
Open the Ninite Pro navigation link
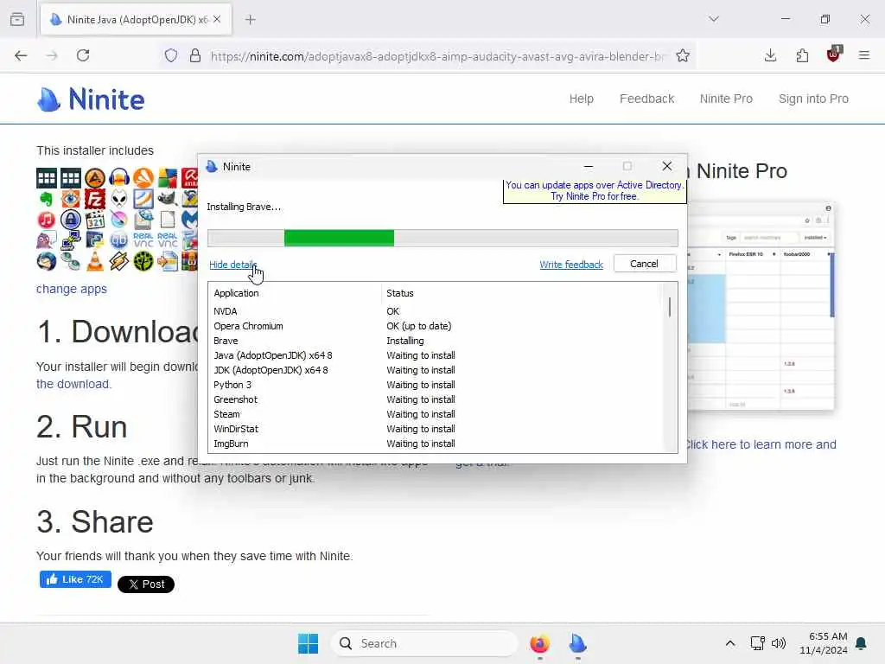pos(726,99)
